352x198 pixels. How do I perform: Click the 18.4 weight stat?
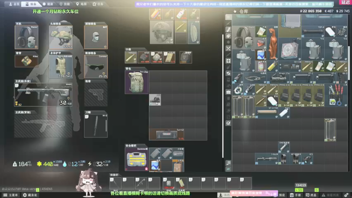pyautogui.click(x=22, y=164)
